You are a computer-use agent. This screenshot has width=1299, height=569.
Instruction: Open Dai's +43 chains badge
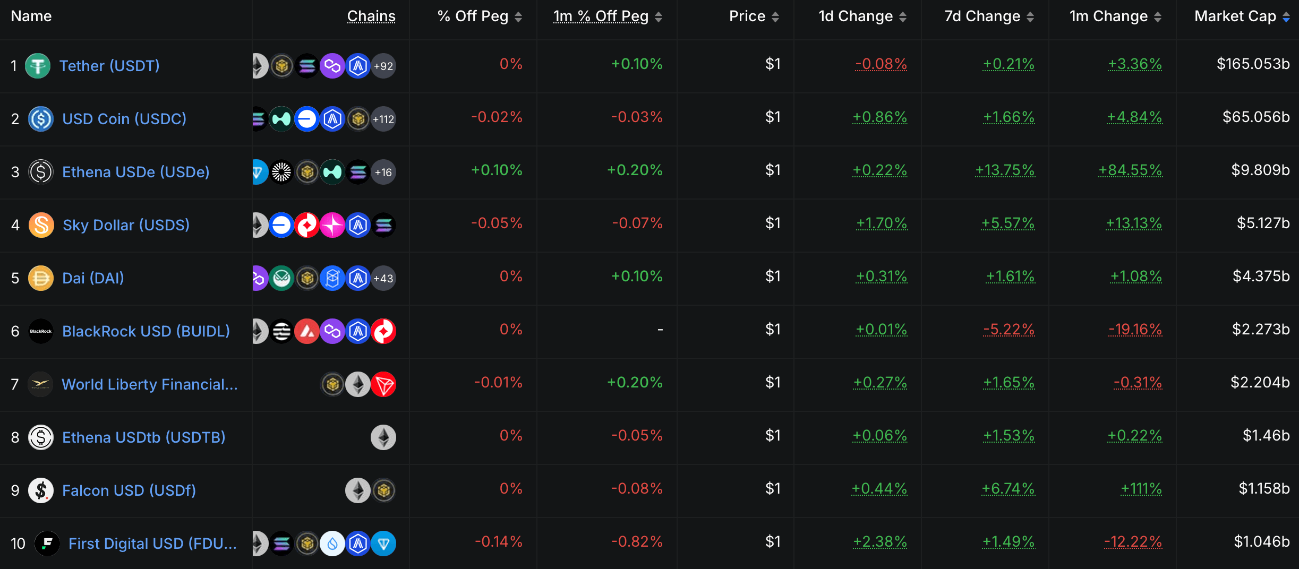[383, 278]
